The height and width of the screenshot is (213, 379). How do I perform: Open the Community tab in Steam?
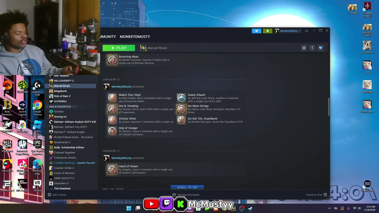[x=108, y=37]
